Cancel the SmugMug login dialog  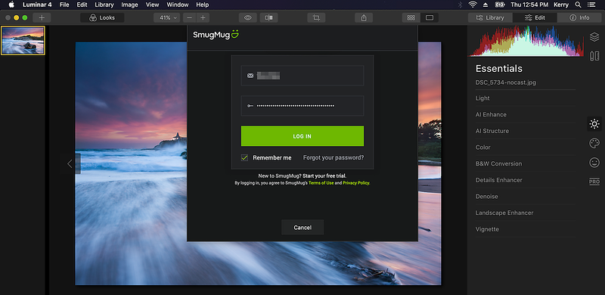pyautogui.click(x=302, y=228)
